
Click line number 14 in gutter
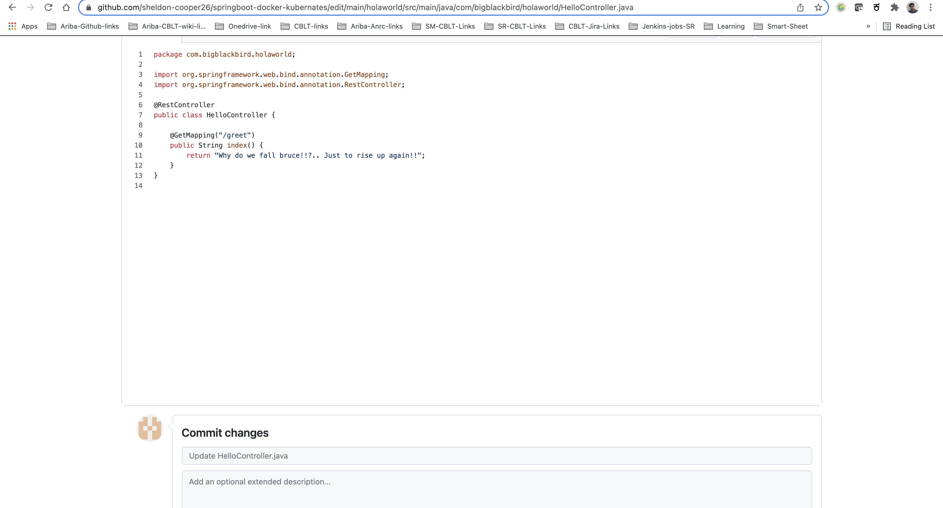click(138, 186)
